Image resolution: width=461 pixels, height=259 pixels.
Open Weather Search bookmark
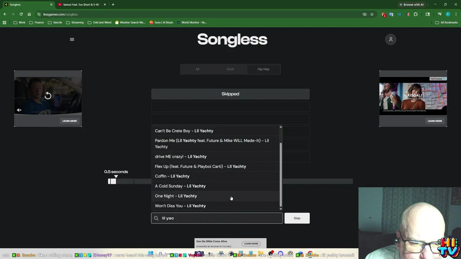click(130, 22)
